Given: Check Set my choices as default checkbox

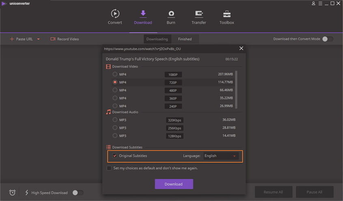Looking at the screenshot, I should pyautogui.click(x=109, y=168).
